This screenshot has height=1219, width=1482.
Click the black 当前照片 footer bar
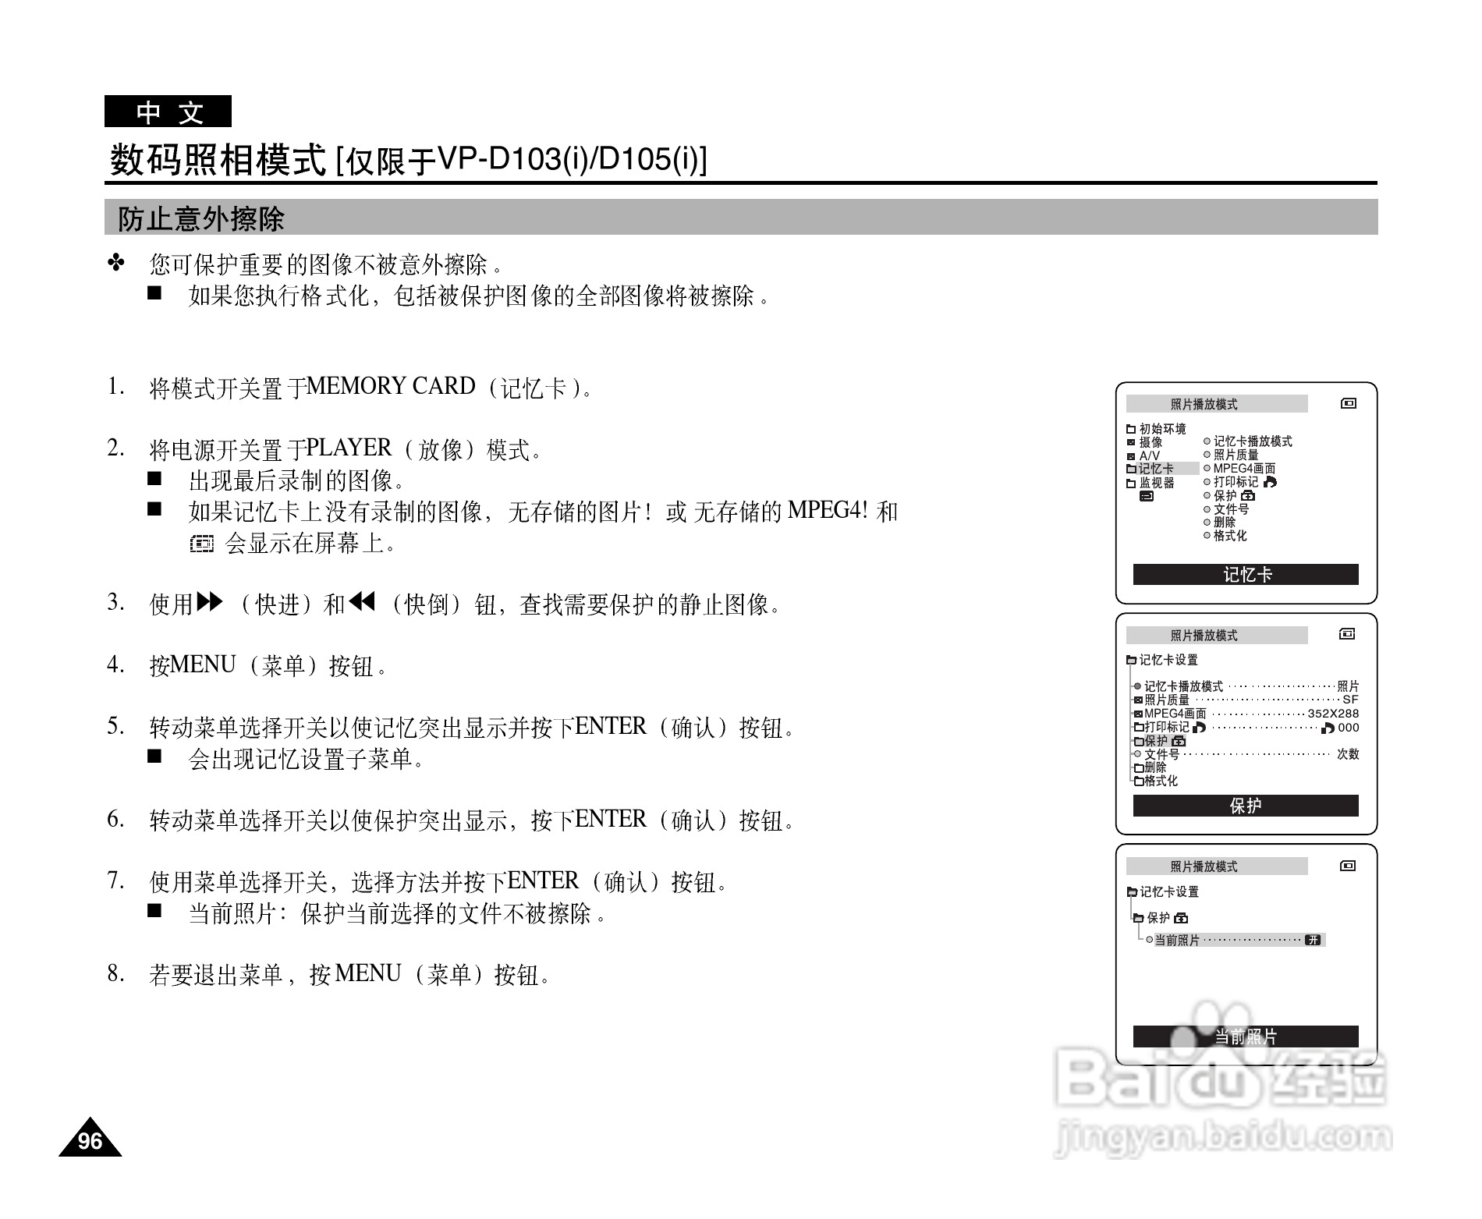click(x=1246, y=1037)
